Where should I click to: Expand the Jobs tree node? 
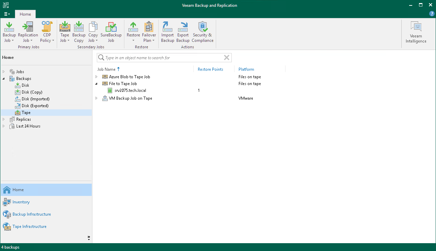click(x=4, y=72)
